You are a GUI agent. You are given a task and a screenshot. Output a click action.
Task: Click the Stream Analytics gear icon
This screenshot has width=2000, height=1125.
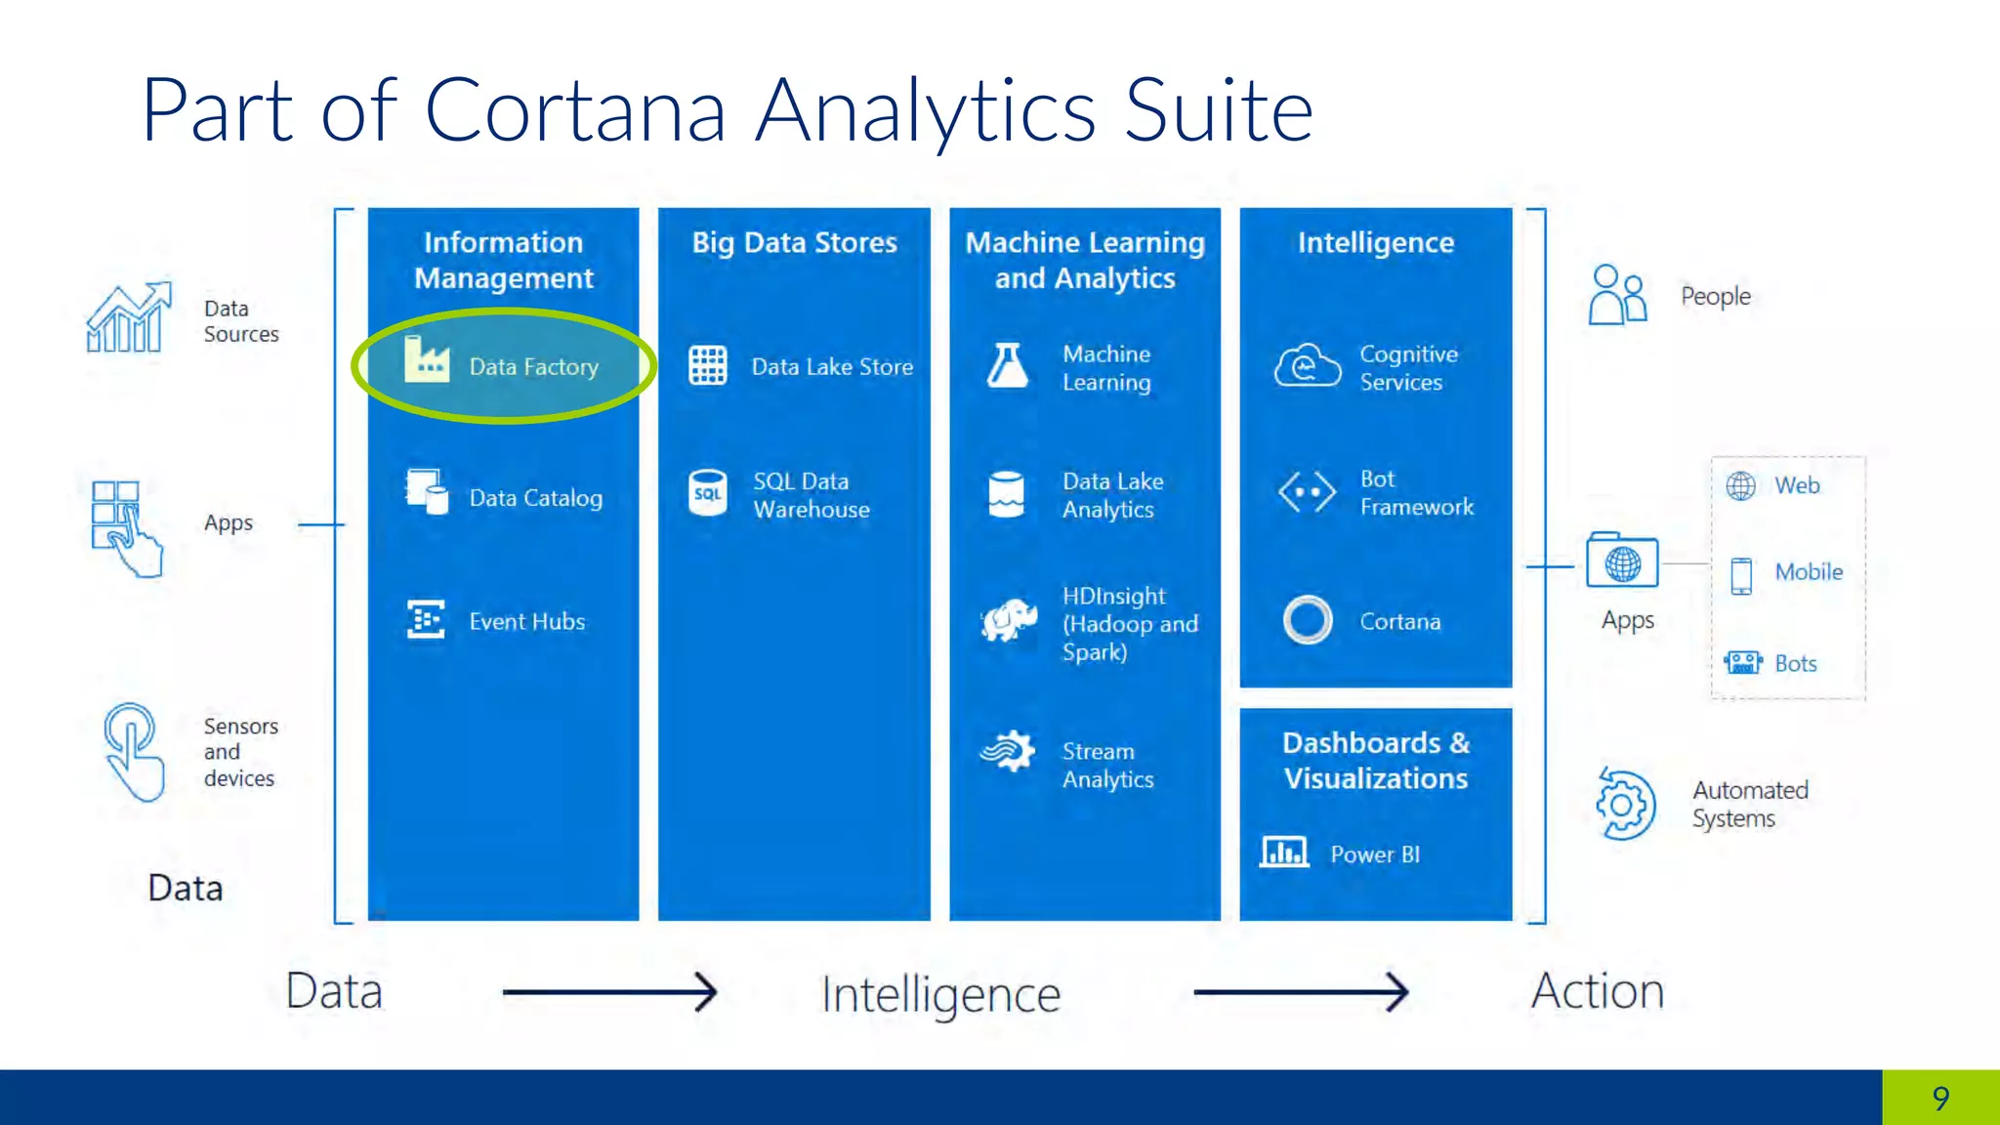point(1008,751)
